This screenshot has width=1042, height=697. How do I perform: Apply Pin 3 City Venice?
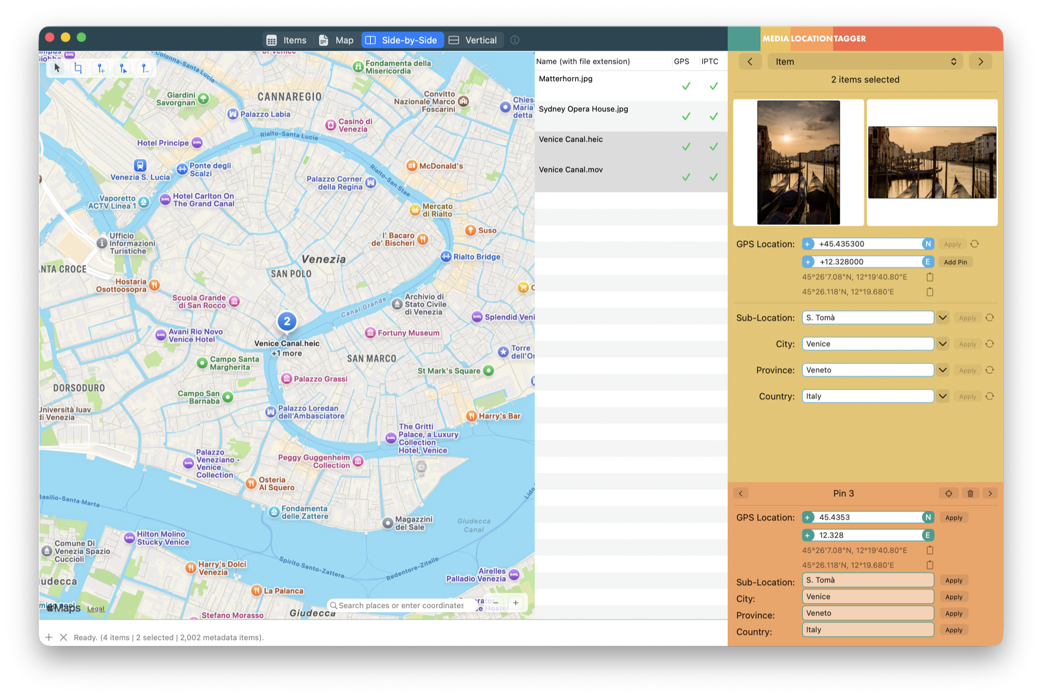954,597
